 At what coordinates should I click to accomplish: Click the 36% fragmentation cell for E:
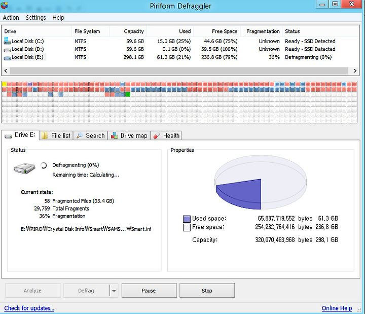pyautogui.click(x=274, y=57)
